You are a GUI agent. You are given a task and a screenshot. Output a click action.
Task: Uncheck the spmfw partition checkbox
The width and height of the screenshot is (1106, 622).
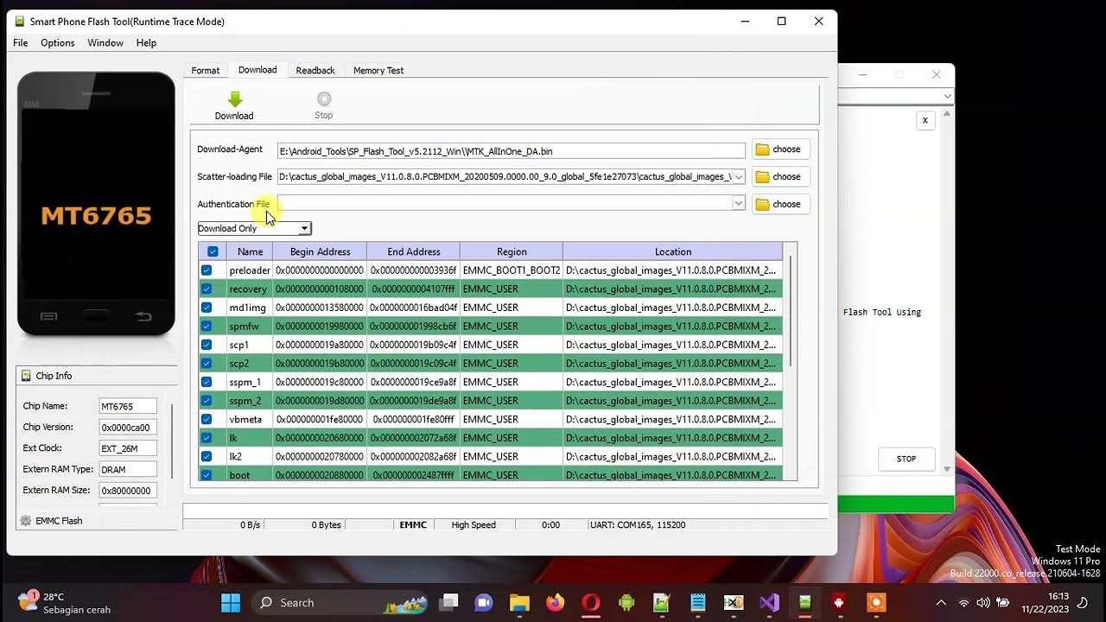coord(207,326)
